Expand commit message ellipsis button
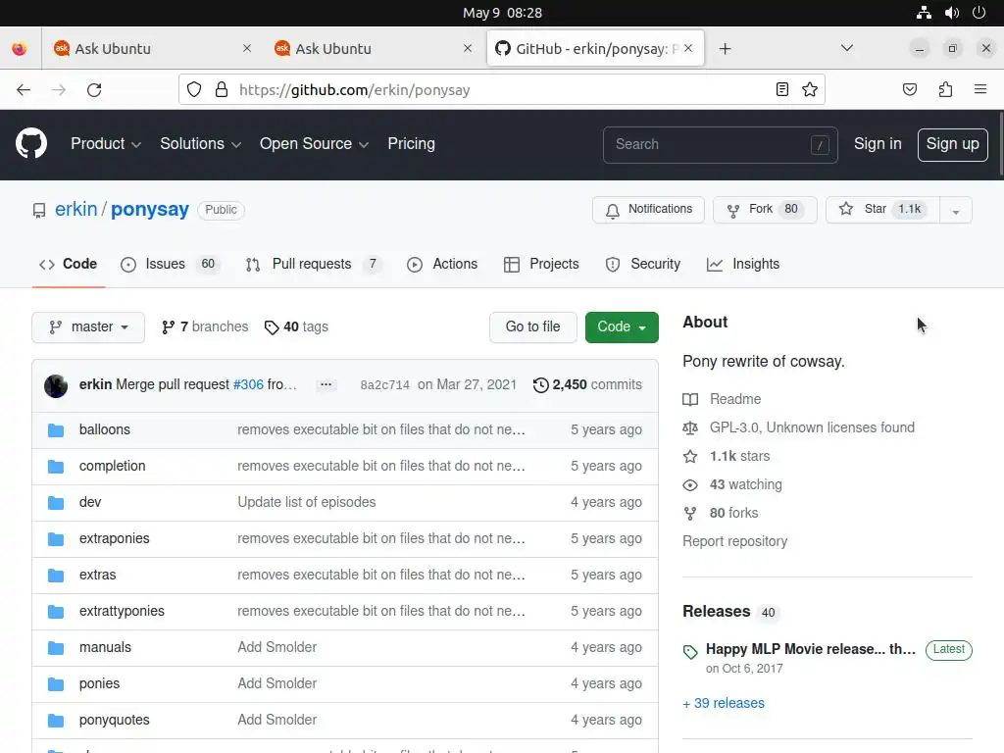The image size is (1004, 753). 326,384
